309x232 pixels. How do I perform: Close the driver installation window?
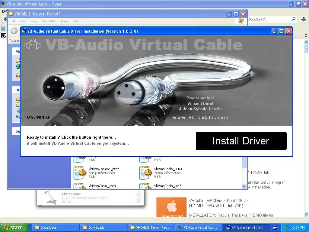[288, 31]
